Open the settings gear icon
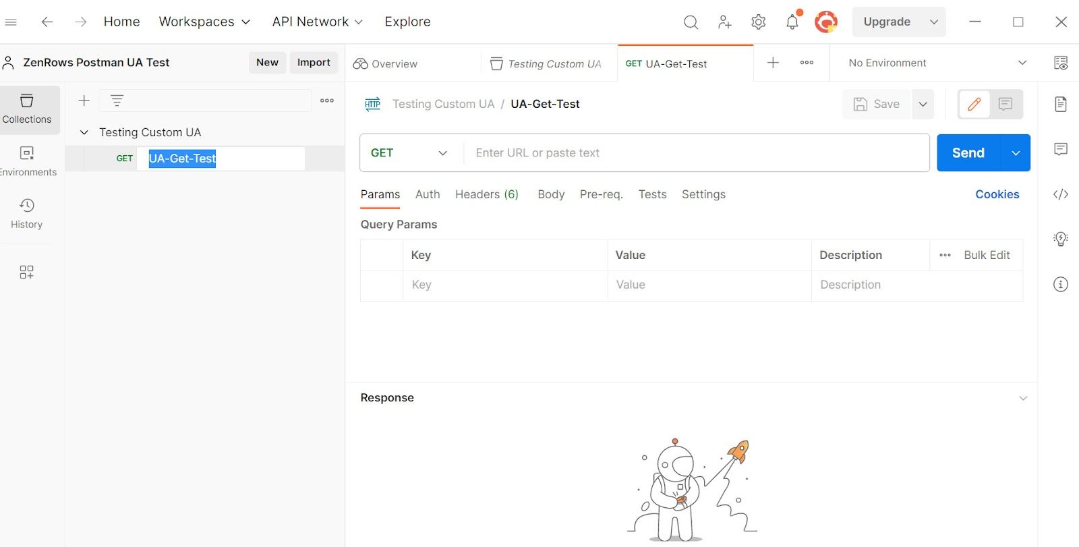The image size is (1079, 547). pos(759,22)
